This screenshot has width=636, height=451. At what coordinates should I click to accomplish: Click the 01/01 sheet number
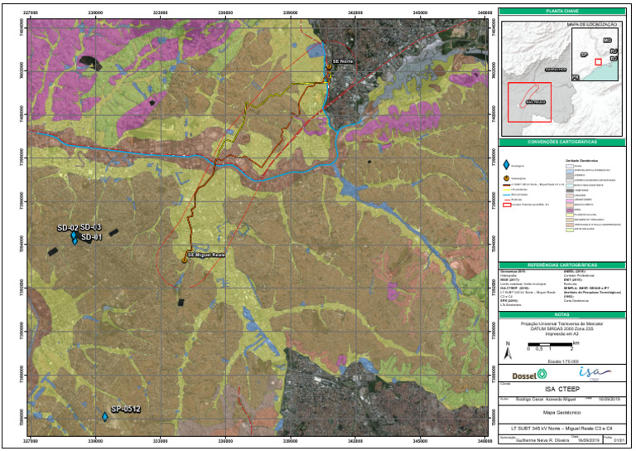(619, 440)
